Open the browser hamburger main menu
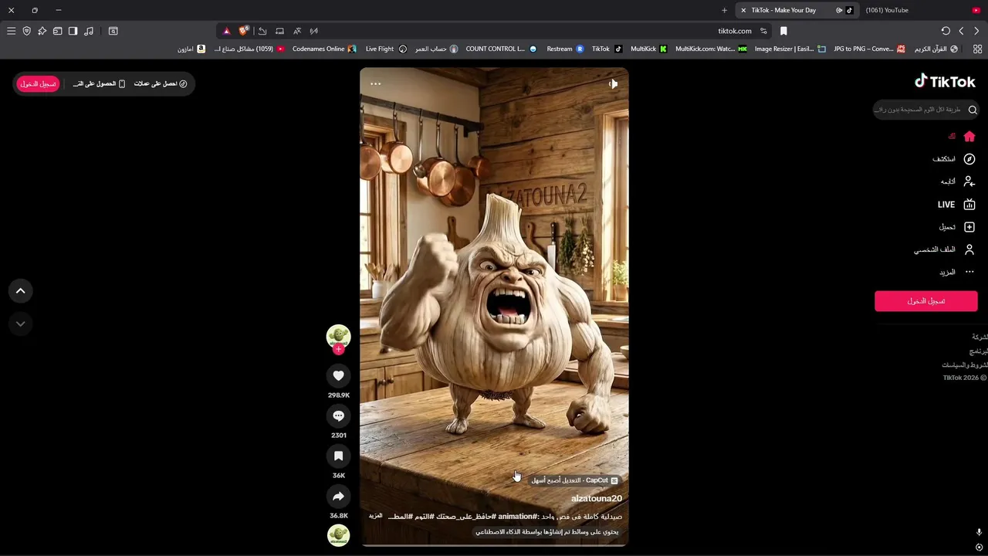 tap(11, 31)
